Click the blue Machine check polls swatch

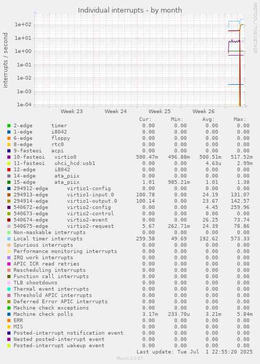pyautogui.click(x=9, y=314)
